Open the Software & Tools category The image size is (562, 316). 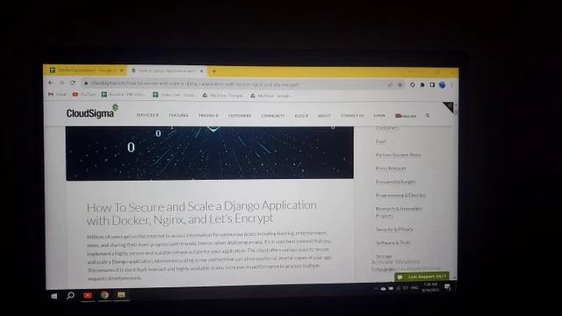393,242
